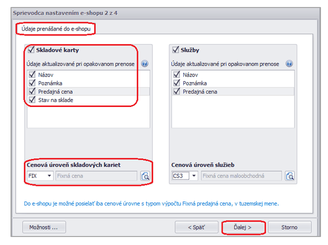Cancel the wizard with Storno
The height and width of the screenshot is (245, 328).
click(289, 227)
